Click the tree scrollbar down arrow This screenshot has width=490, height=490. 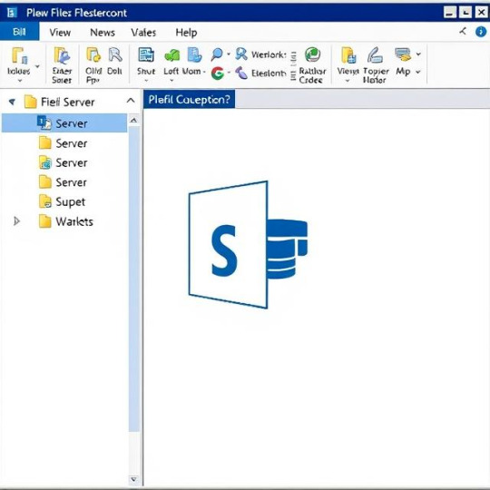pos(133,479)
